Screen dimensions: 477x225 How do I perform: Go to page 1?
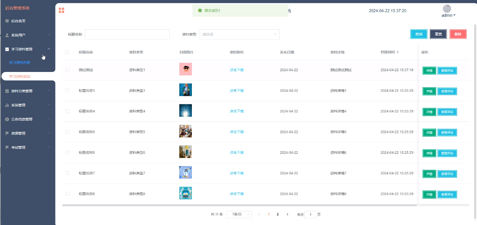pos(268,214)
